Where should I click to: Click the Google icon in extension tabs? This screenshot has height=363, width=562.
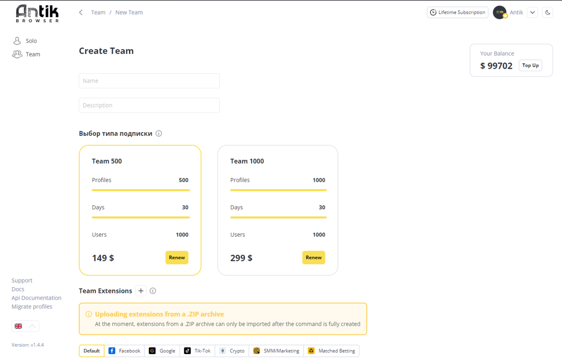pyautogui.click(x=152, y=351)
